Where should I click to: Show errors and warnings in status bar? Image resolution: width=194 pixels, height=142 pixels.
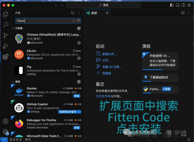(x=15, y=140)
